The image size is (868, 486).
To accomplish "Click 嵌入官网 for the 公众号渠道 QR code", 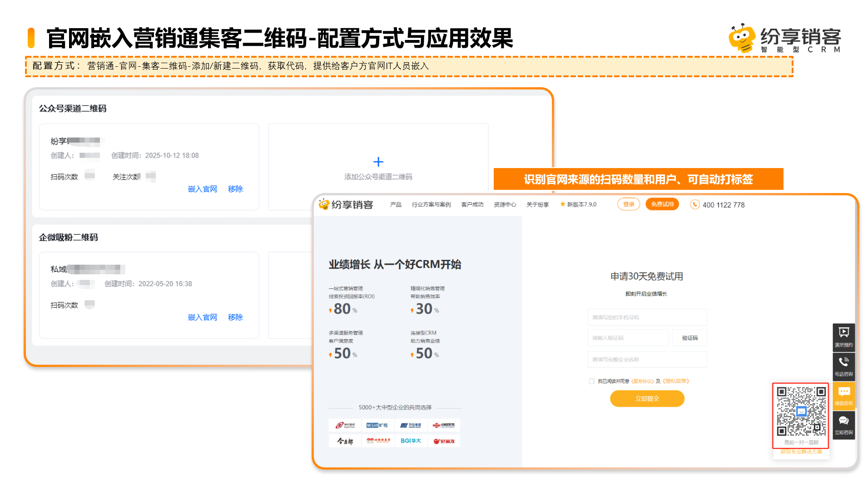I will [x=203, y=189].
